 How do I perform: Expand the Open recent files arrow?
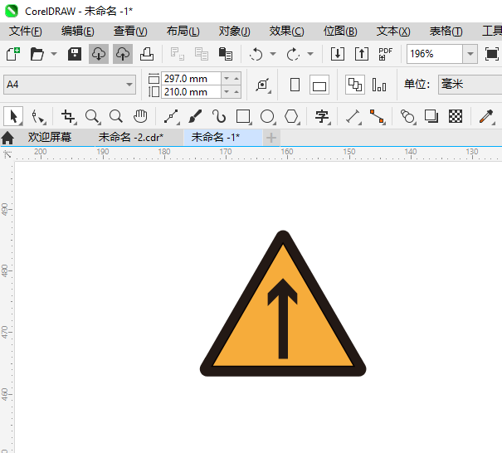click(54, 54)
